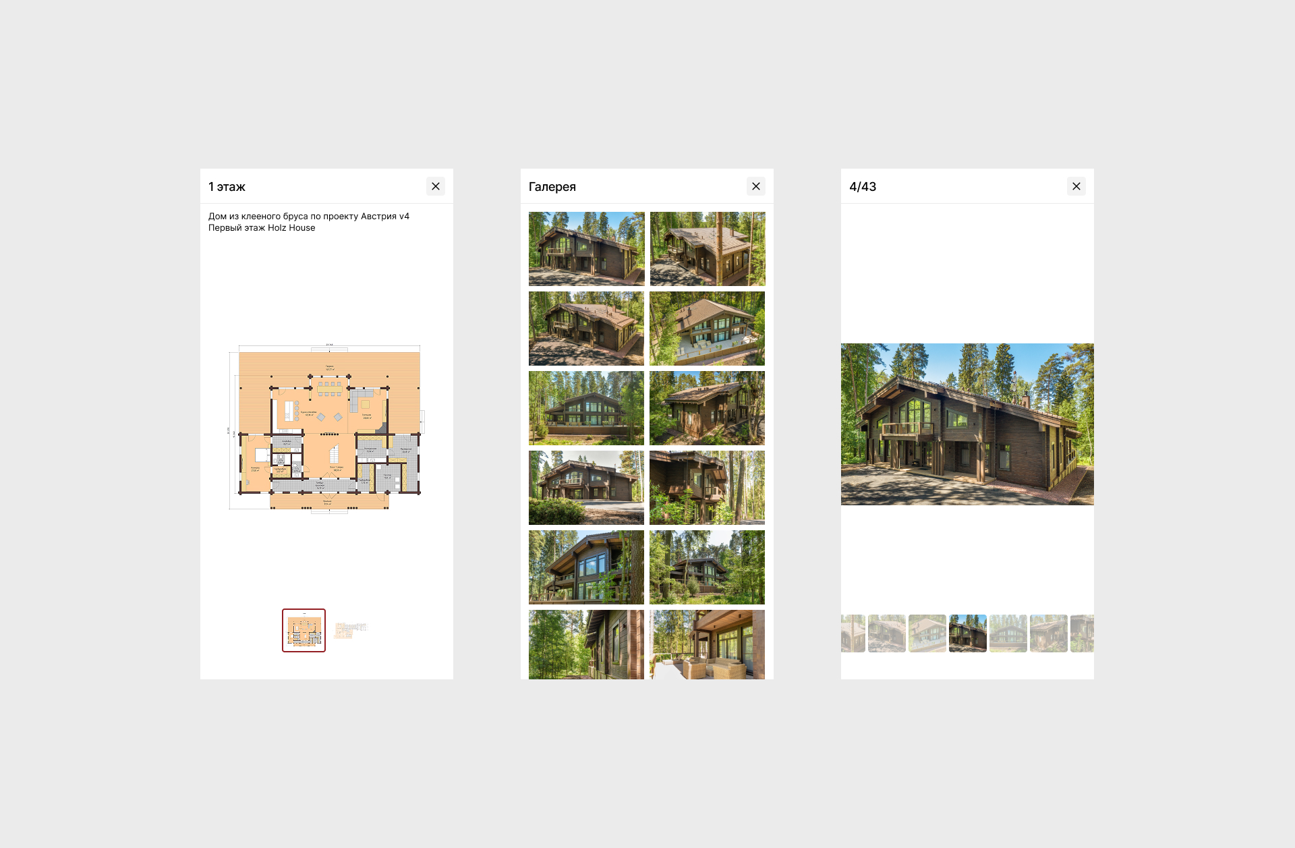Select second thumbnail in the viewer photo strip

click(887, 633)
